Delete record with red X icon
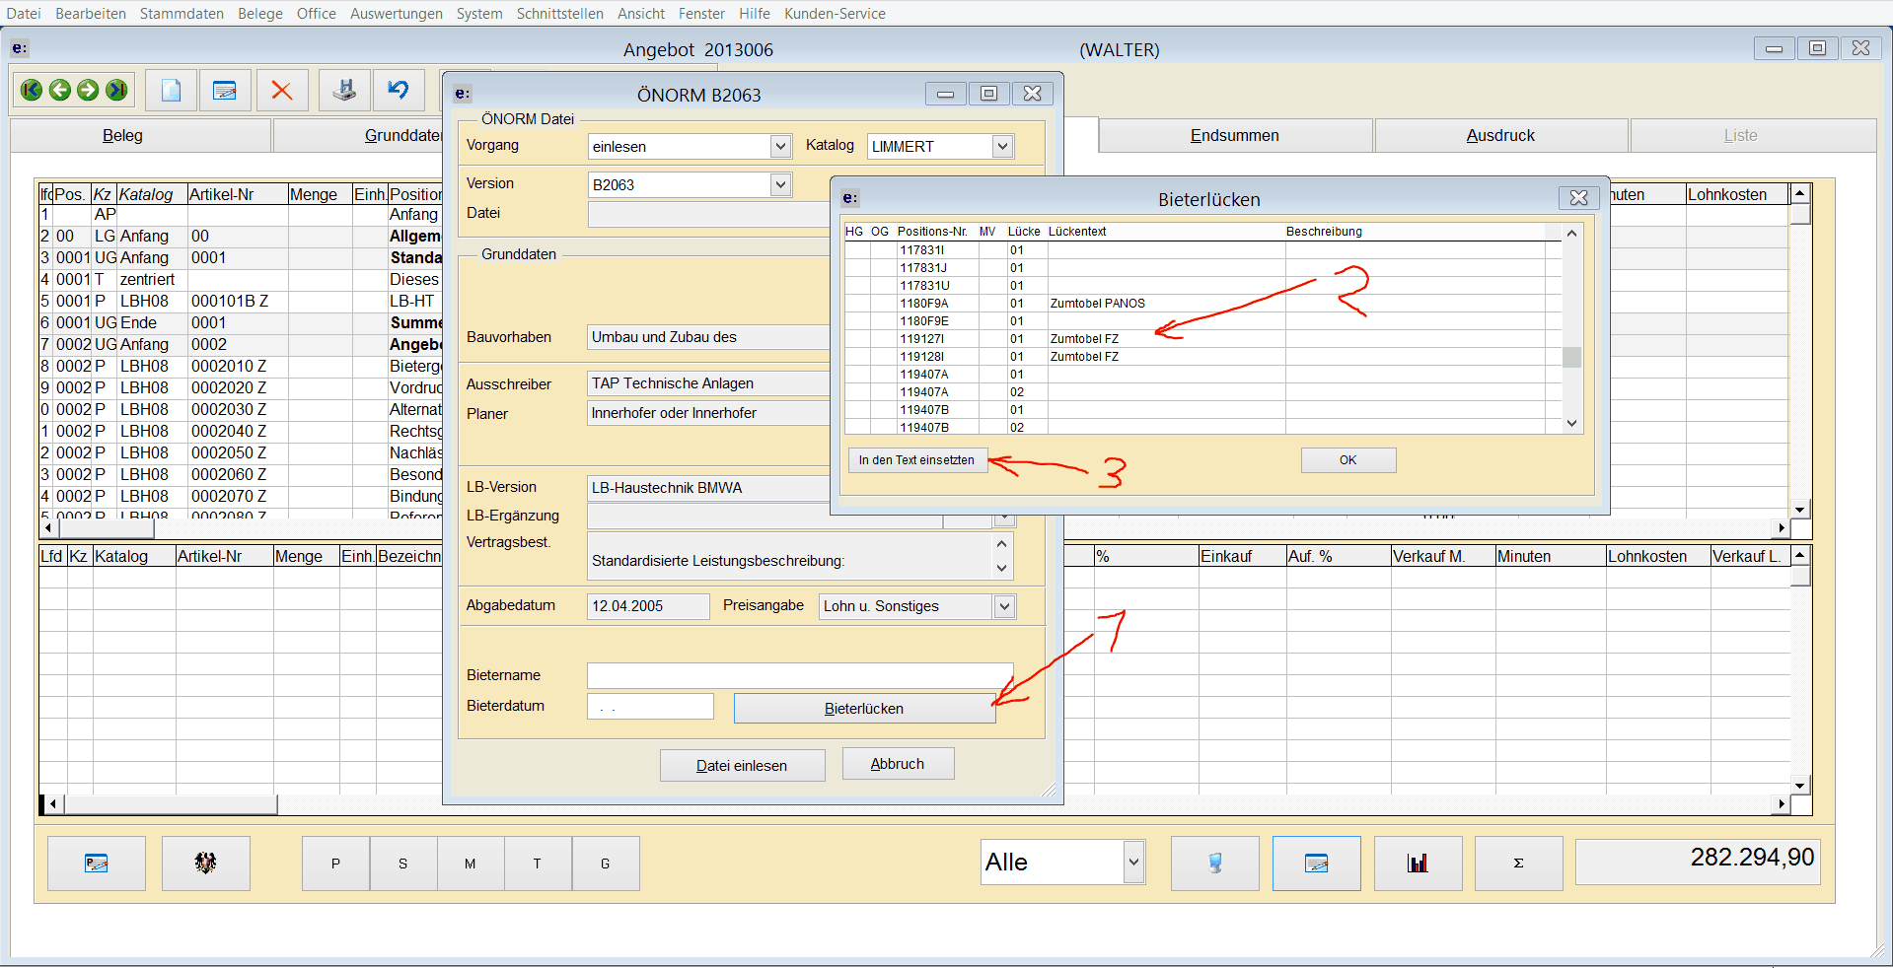Image resolution: width=1893 pixels, height=968 pixels. click(x=282, y=91)
